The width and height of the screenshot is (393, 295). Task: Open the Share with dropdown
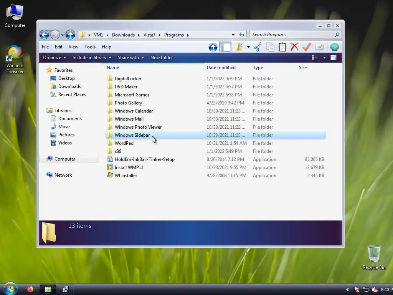click(x=130, y=58)
